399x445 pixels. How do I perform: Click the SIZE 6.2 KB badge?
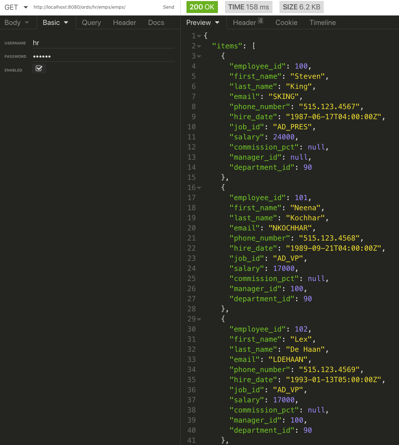click(302, 7)
